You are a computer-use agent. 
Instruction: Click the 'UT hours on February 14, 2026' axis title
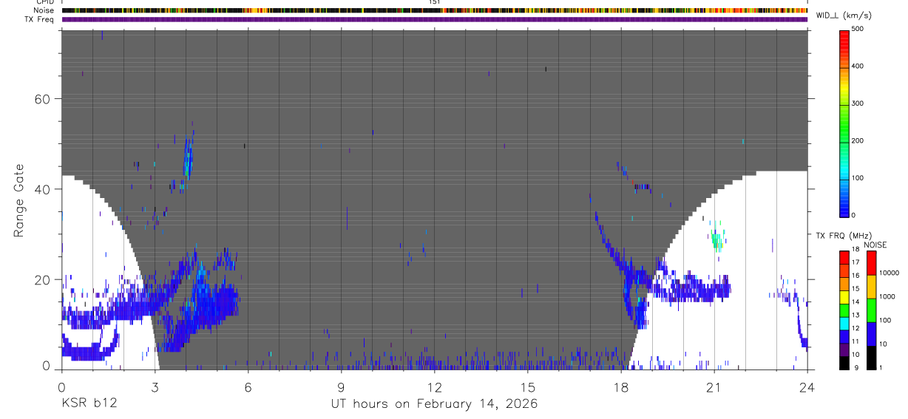click(434, 403)
